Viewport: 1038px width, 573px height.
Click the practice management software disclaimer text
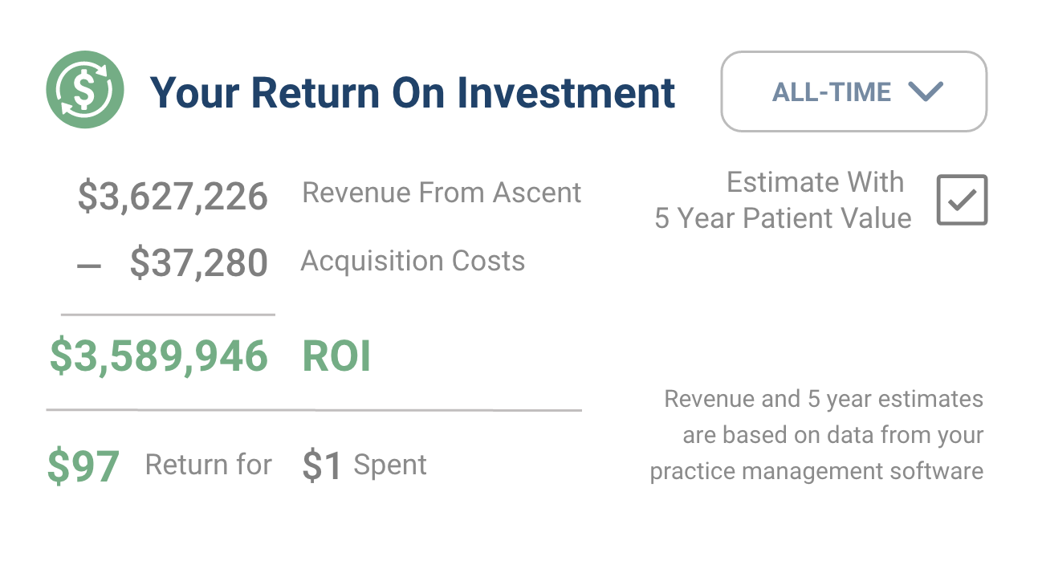823,435
